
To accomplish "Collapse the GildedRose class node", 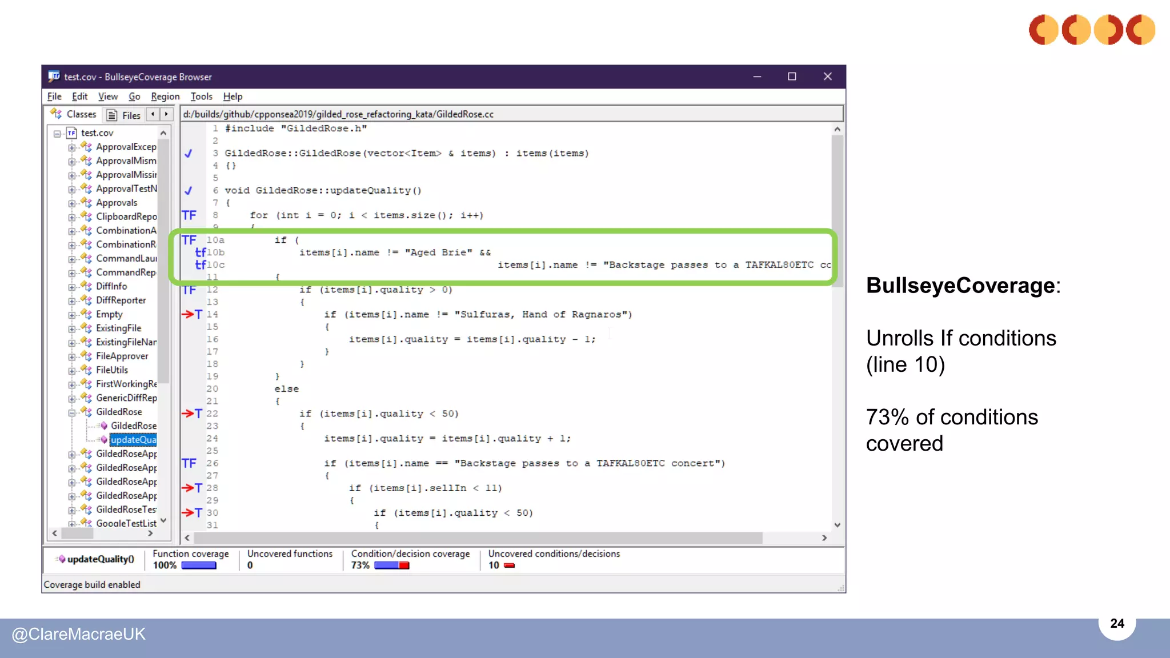I will [71, 412].
